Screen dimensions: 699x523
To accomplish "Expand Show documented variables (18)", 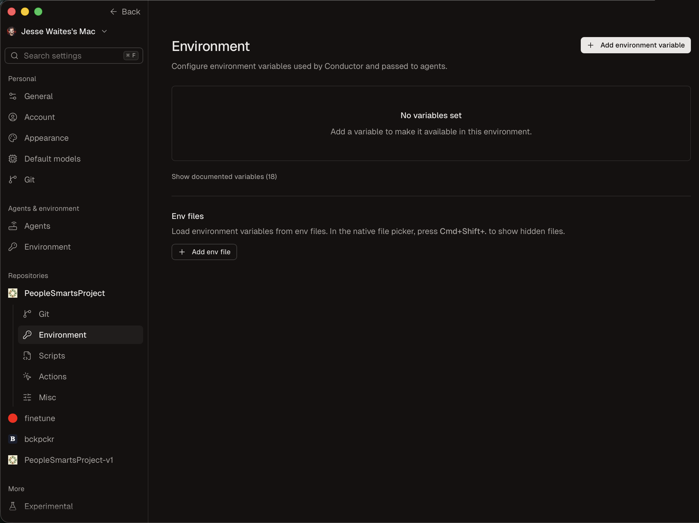I will click(224, 177).
